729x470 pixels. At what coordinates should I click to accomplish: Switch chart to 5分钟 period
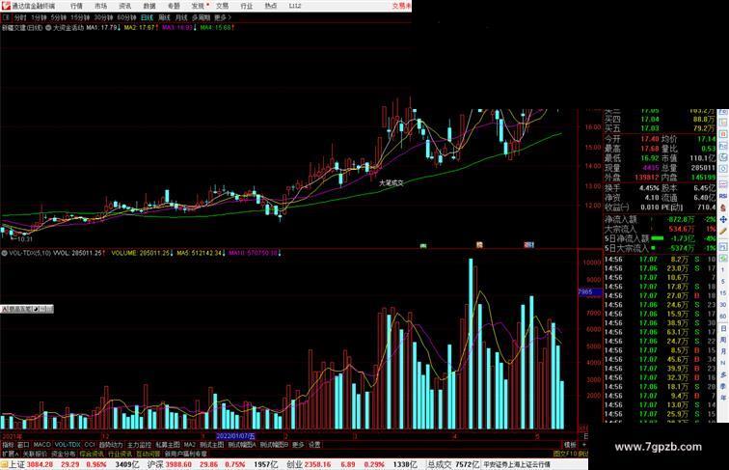(x=59, y=17)
